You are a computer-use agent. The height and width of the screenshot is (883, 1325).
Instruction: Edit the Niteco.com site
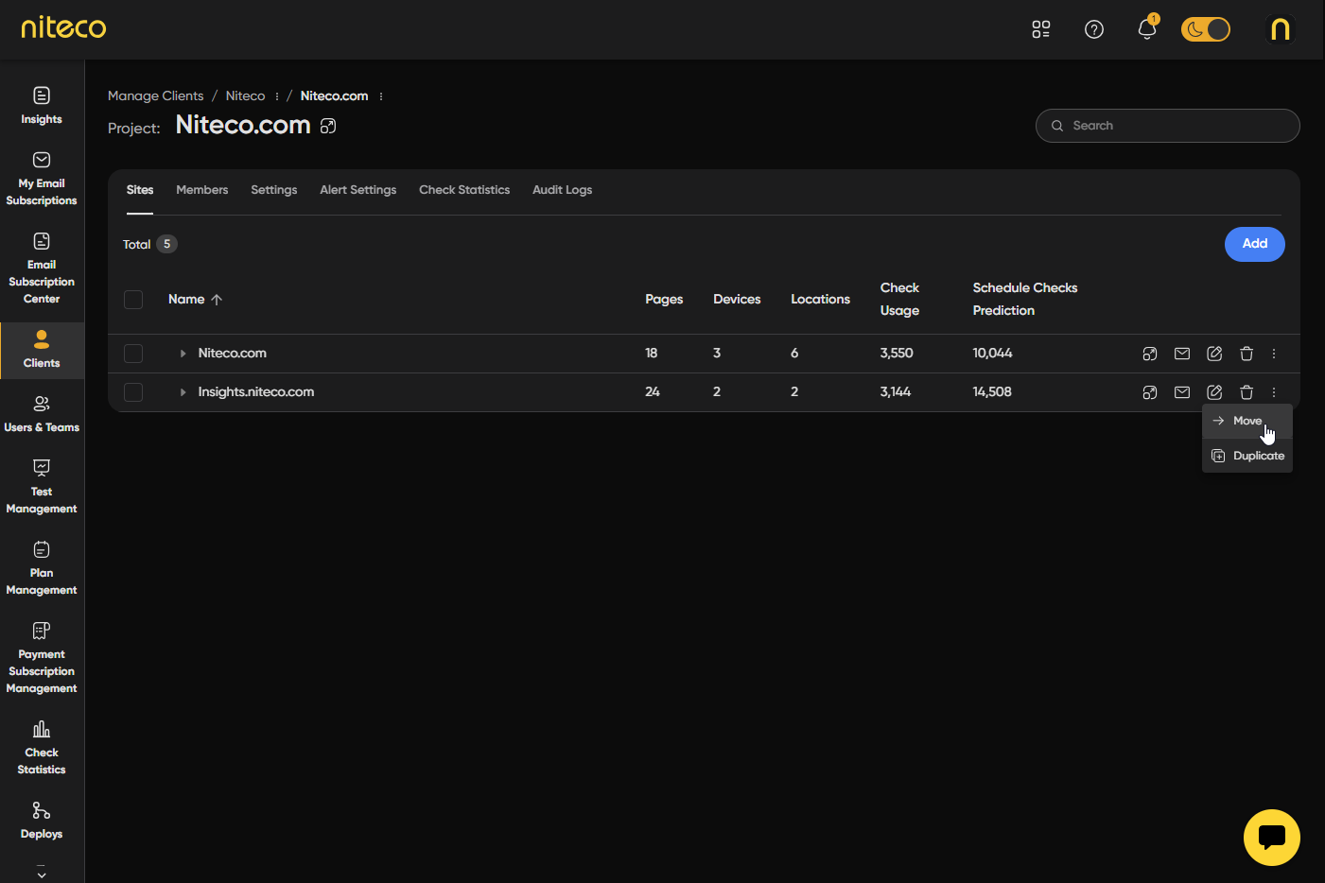(x=1214, y=354)
